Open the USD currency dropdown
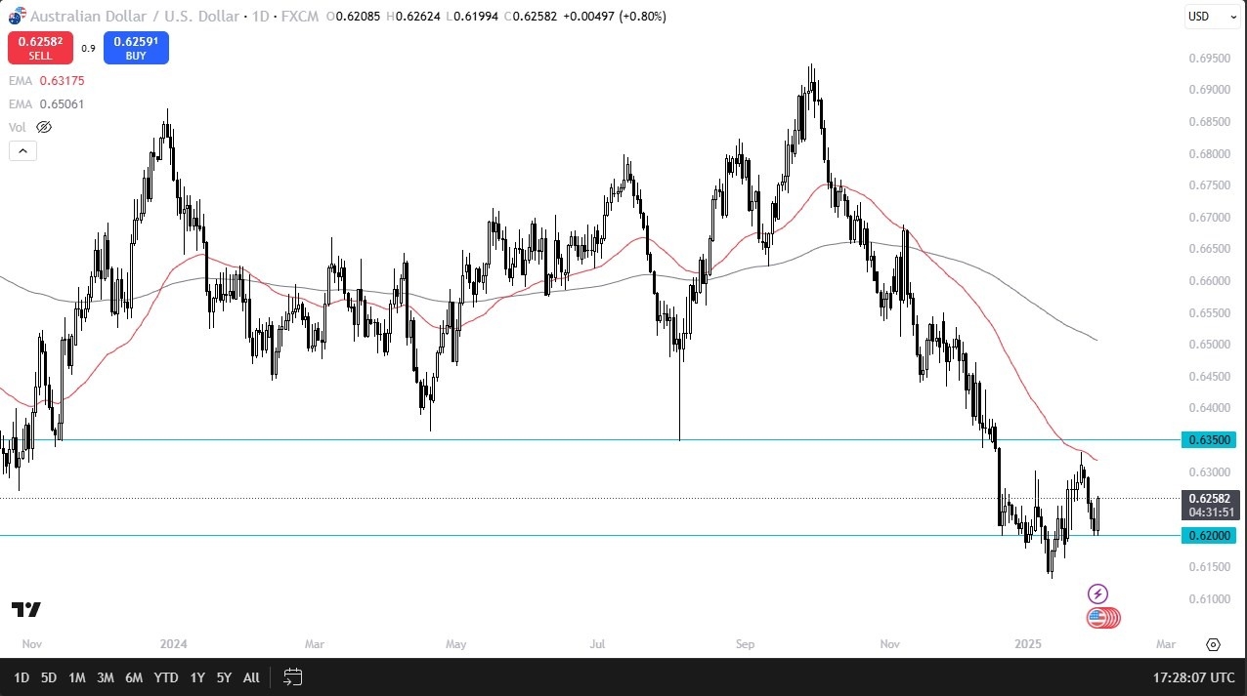This screenshot has height=696, width=1247. (x=1211, y=17)
